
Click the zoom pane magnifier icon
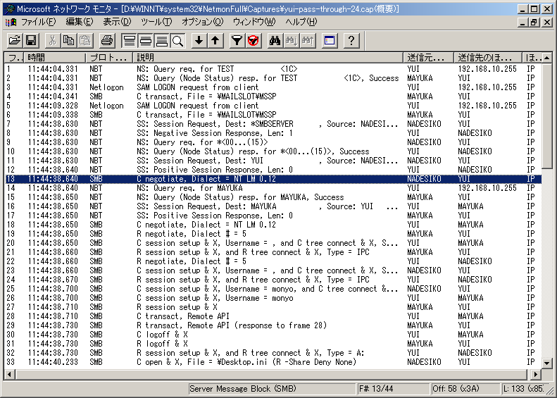click(177, 41)
